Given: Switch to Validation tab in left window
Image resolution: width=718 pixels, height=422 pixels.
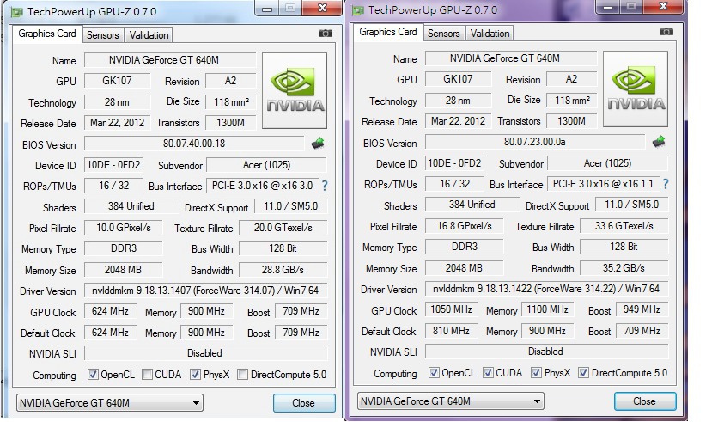Looking at the screenshot, I should pos(149,35).
